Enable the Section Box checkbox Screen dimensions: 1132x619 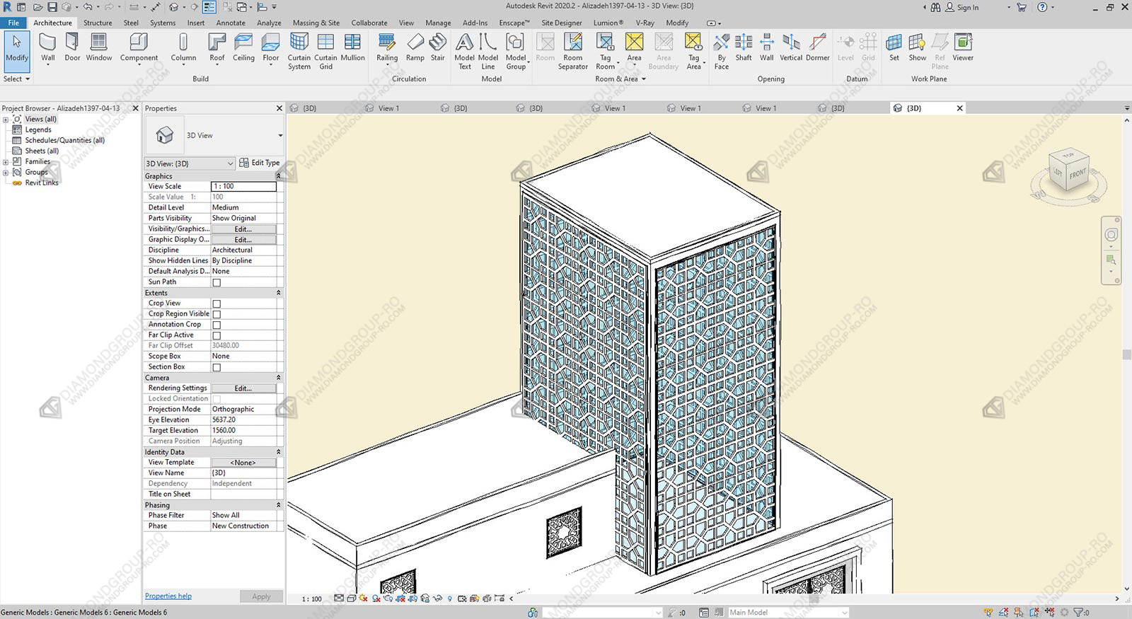(x=216, y=367)
